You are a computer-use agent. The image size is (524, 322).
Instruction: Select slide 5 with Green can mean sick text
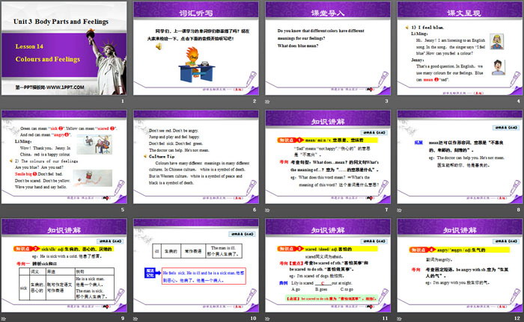pos(64,157)
